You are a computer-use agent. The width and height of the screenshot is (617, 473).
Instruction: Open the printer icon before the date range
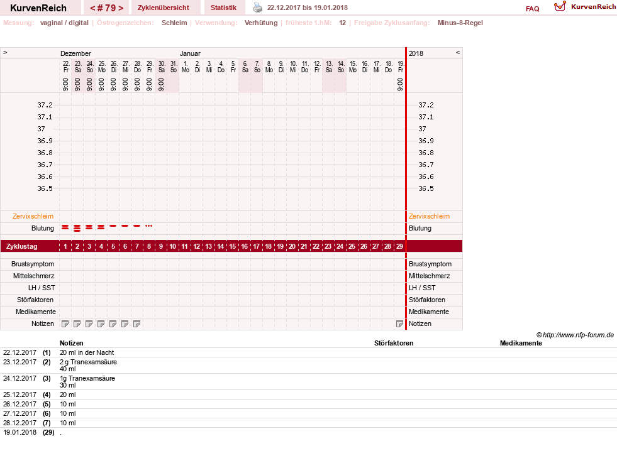(x=258, y=8)
